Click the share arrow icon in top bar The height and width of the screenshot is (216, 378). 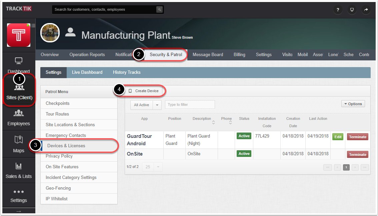tap(366, 10)
